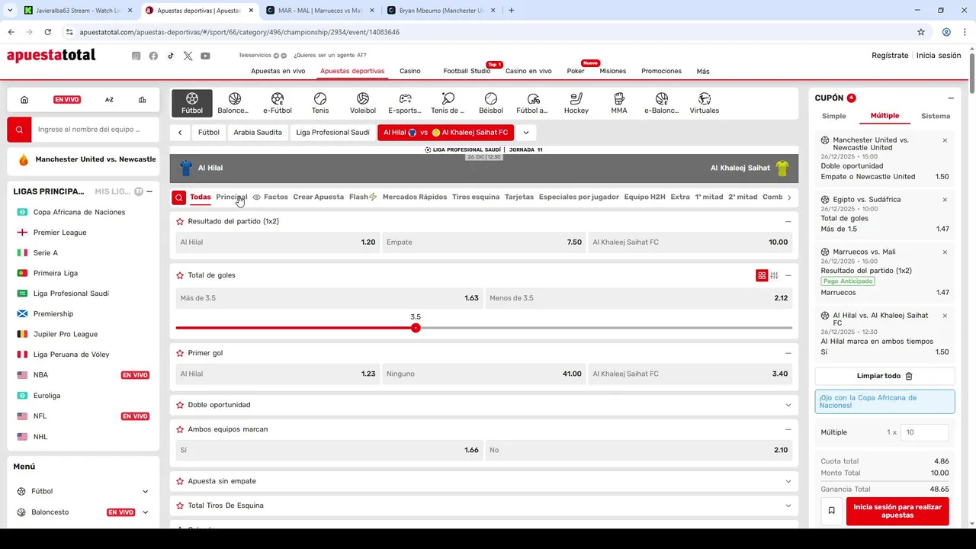Open the A-Z sports list icon
The image size is (976, 549).
(x=109, y=100)
